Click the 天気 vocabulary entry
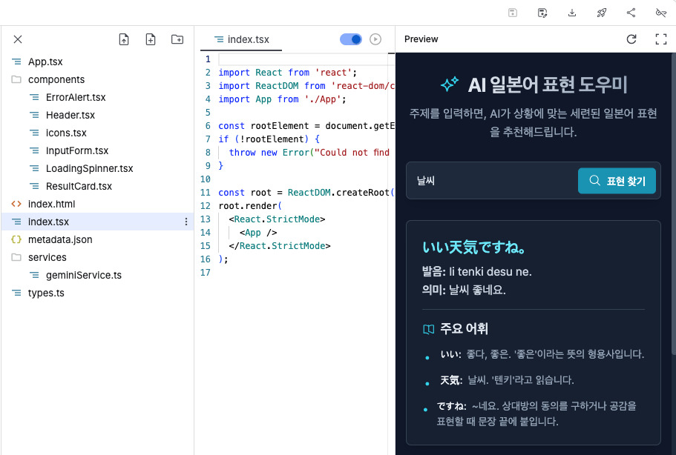 [x=507, y=380]
